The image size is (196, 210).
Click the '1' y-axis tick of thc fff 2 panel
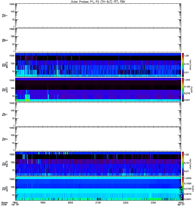tap(14, 150)
